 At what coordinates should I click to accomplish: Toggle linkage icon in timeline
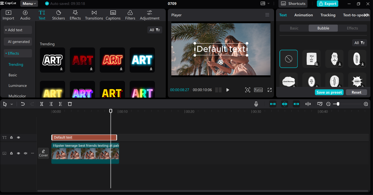pos(296,104)
